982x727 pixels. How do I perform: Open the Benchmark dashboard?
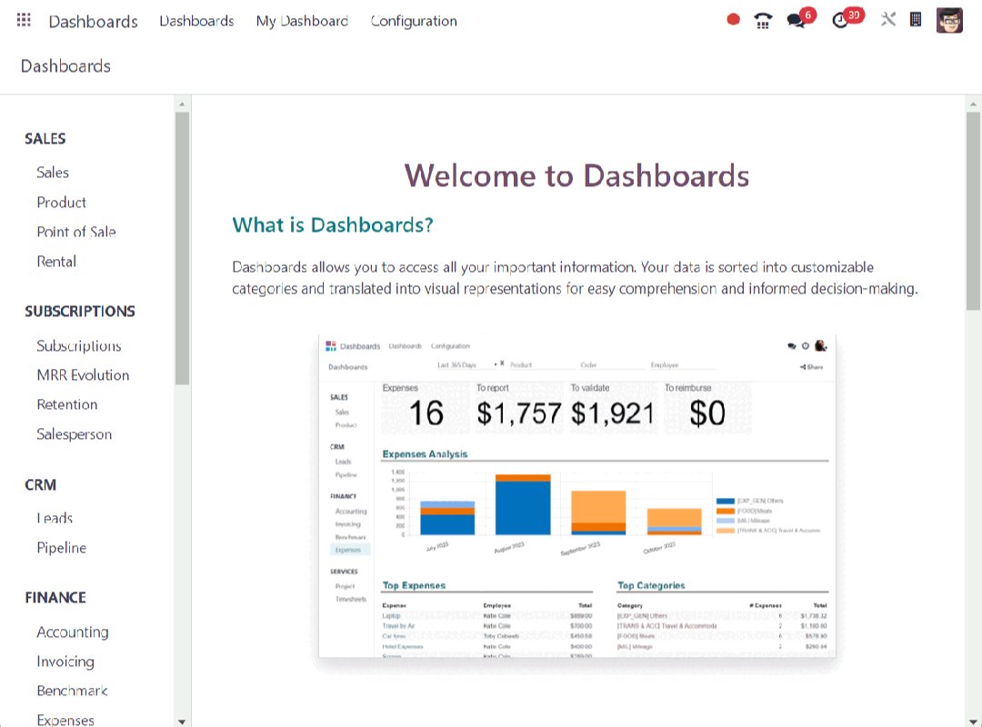click(72, 691)
